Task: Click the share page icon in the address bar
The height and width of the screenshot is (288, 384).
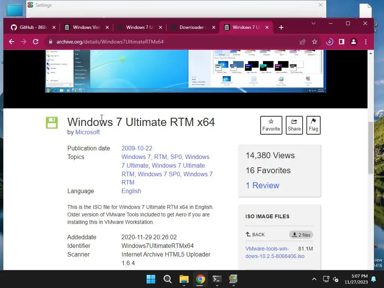Action: click(x=303, y=42)
